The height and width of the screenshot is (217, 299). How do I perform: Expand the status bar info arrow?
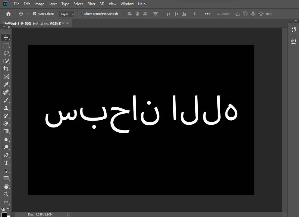68,215
